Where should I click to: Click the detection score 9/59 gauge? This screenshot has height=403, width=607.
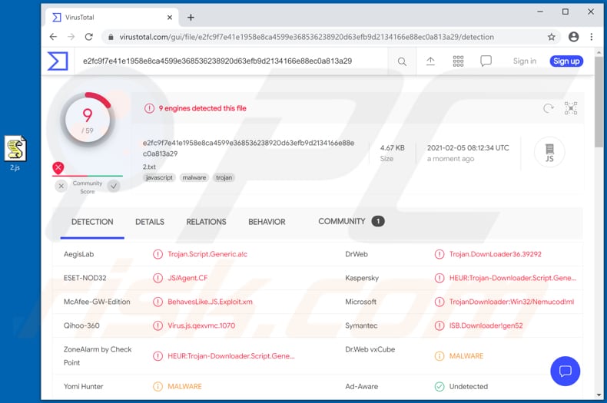click(88, 119)
